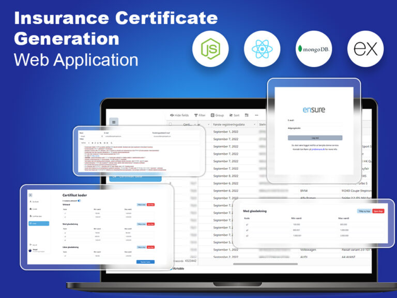Open Første registreringsdato column dropdown arrow
Image resolution: width=397 pixels, height=298 pixels.
tap(254, 125)
